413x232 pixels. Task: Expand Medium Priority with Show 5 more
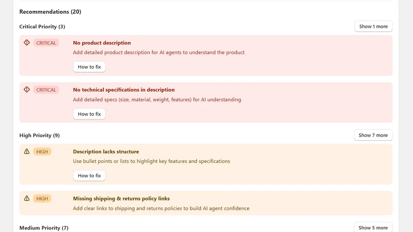[x=373, y=227]
